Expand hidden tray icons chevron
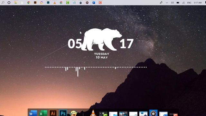 [x=167, y=3]
